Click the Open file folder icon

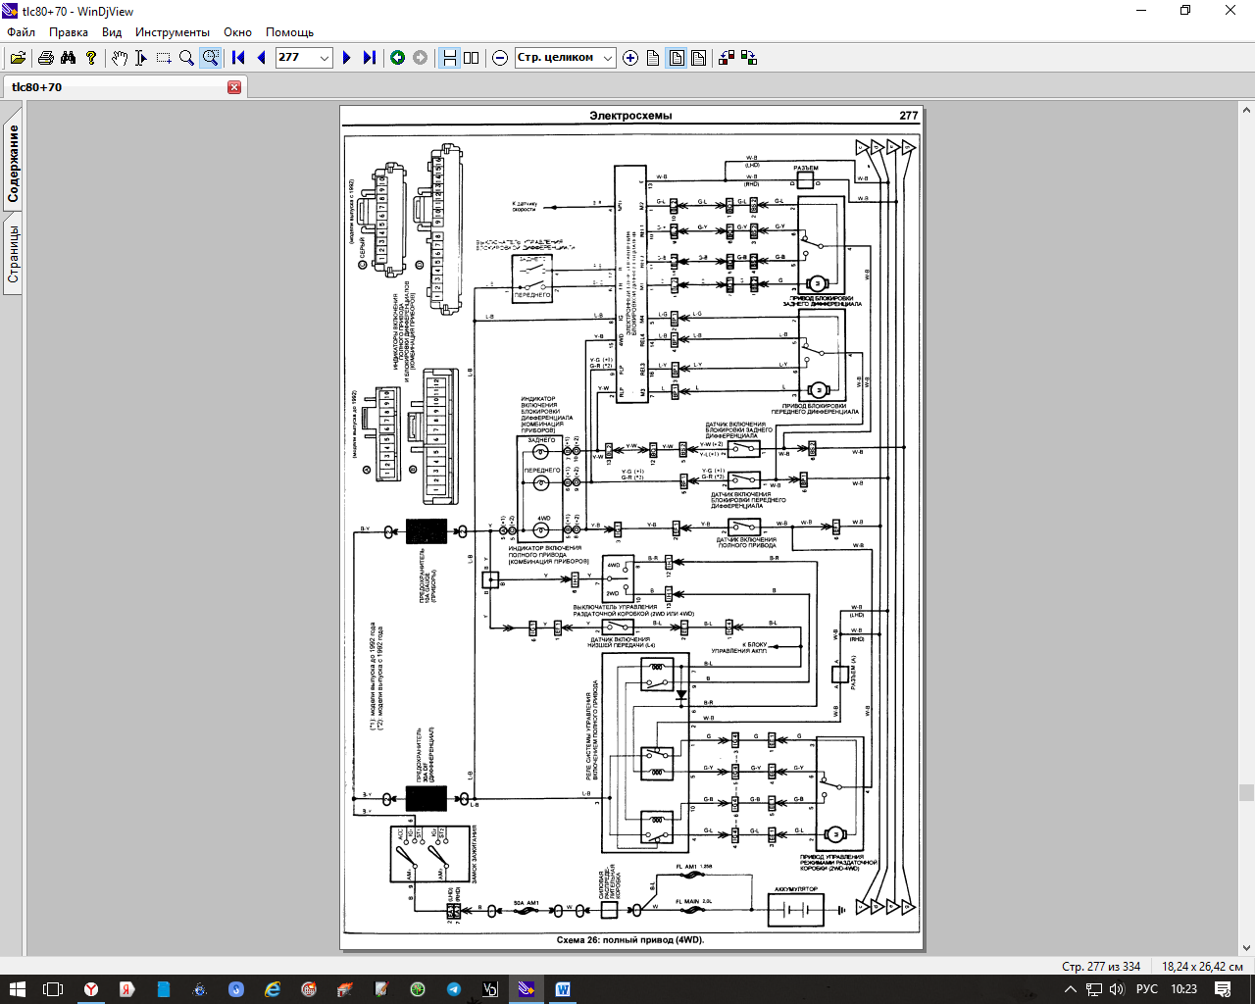(x=18, y=58)
